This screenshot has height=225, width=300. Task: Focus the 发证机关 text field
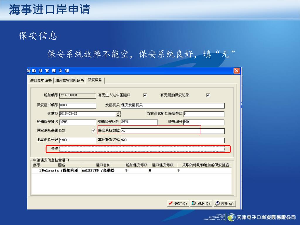(173, 105)
